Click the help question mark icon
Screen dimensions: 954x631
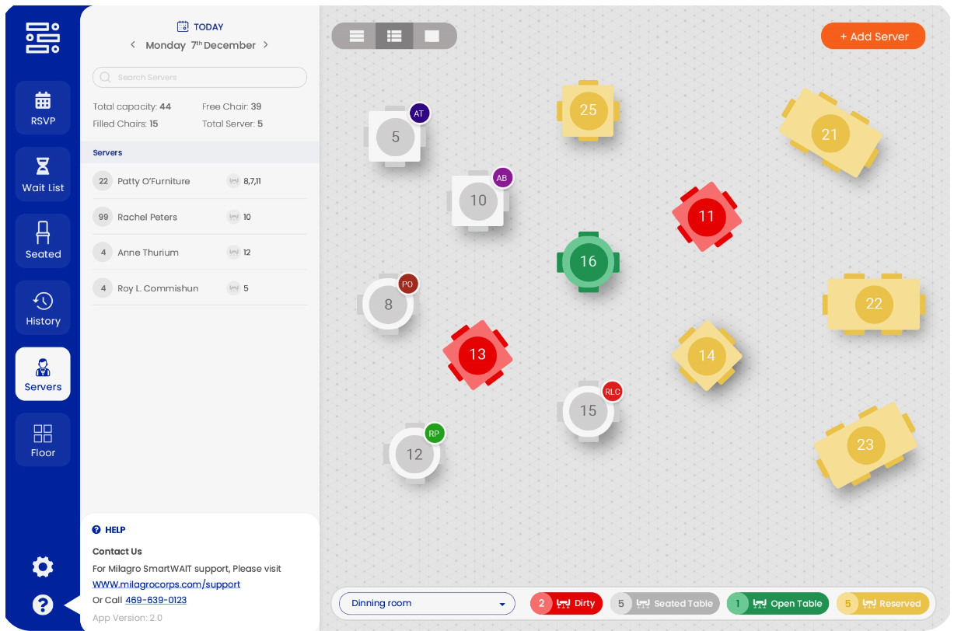click(x=43, y=605)
